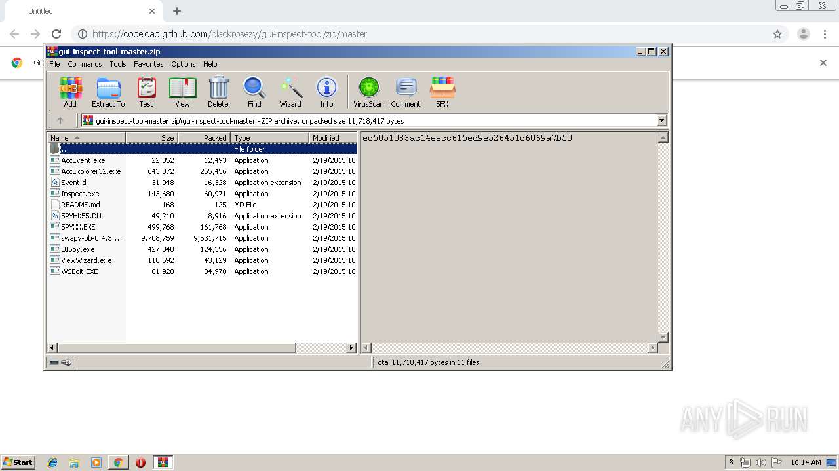The width and height of the screenshot is (839, 471).
Task: Click the WinRAR taskbar button
Action: click(x=163, y=462)
